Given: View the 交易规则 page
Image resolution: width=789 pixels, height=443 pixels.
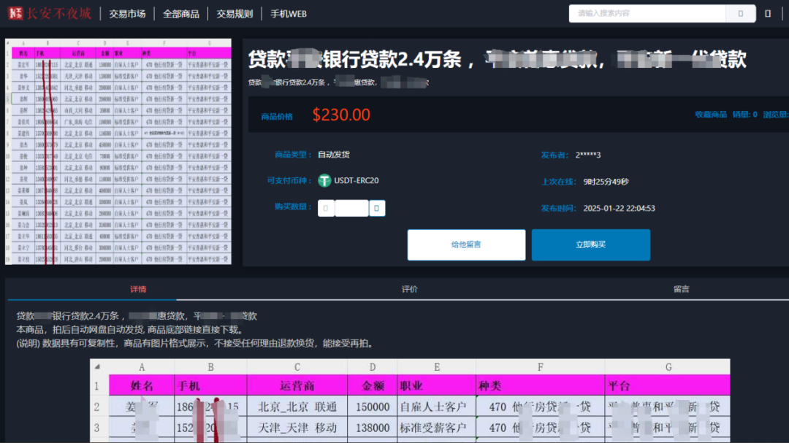Looking at the screenshot, I should tap(234, 13).
